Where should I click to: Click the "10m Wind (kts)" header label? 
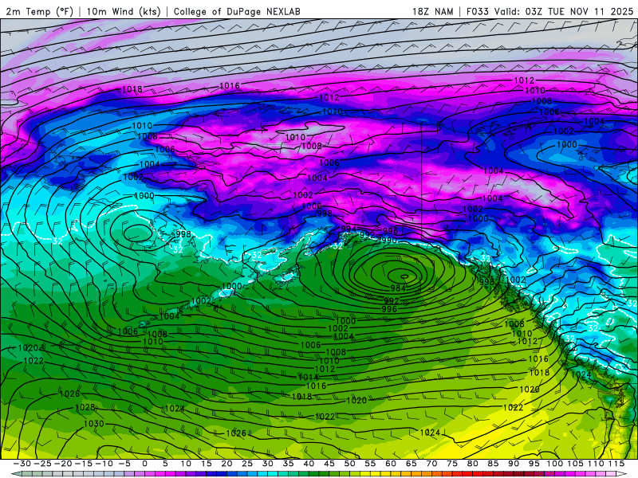(x=124, y=11)
